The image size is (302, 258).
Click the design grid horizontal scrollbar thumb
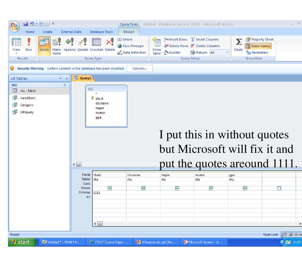click(x=100, y=224)
